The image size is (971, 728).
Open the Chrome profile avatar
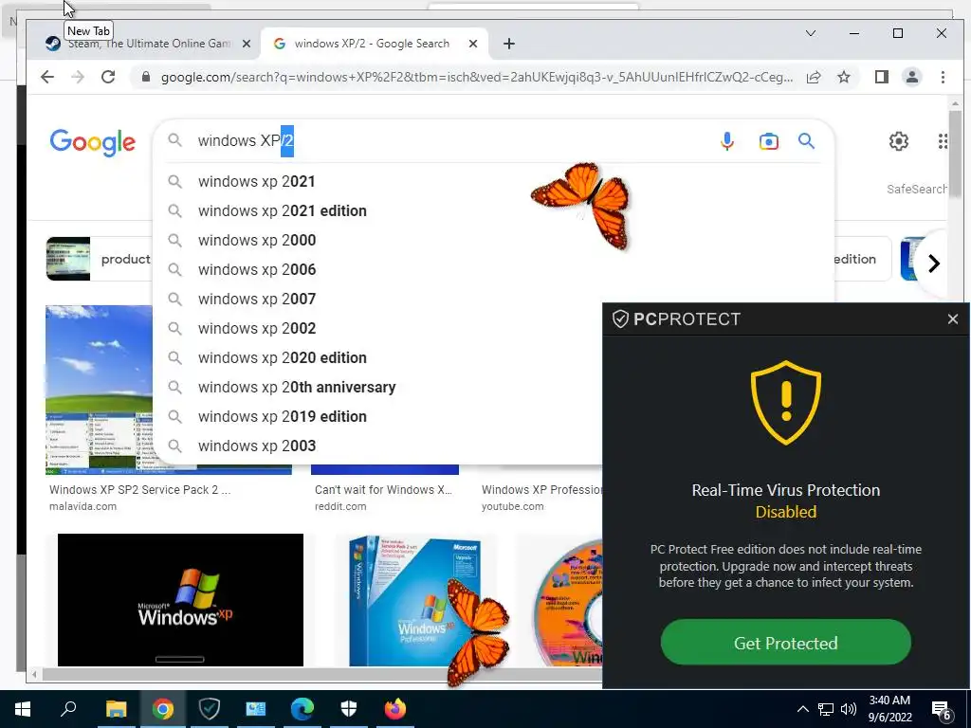click(x=912, y=77)
